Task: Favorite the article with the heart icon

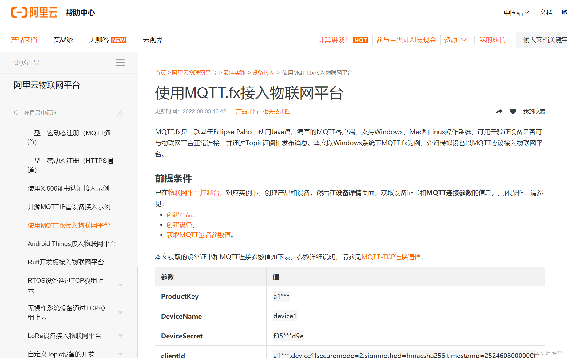Action: tap(513, 111)
